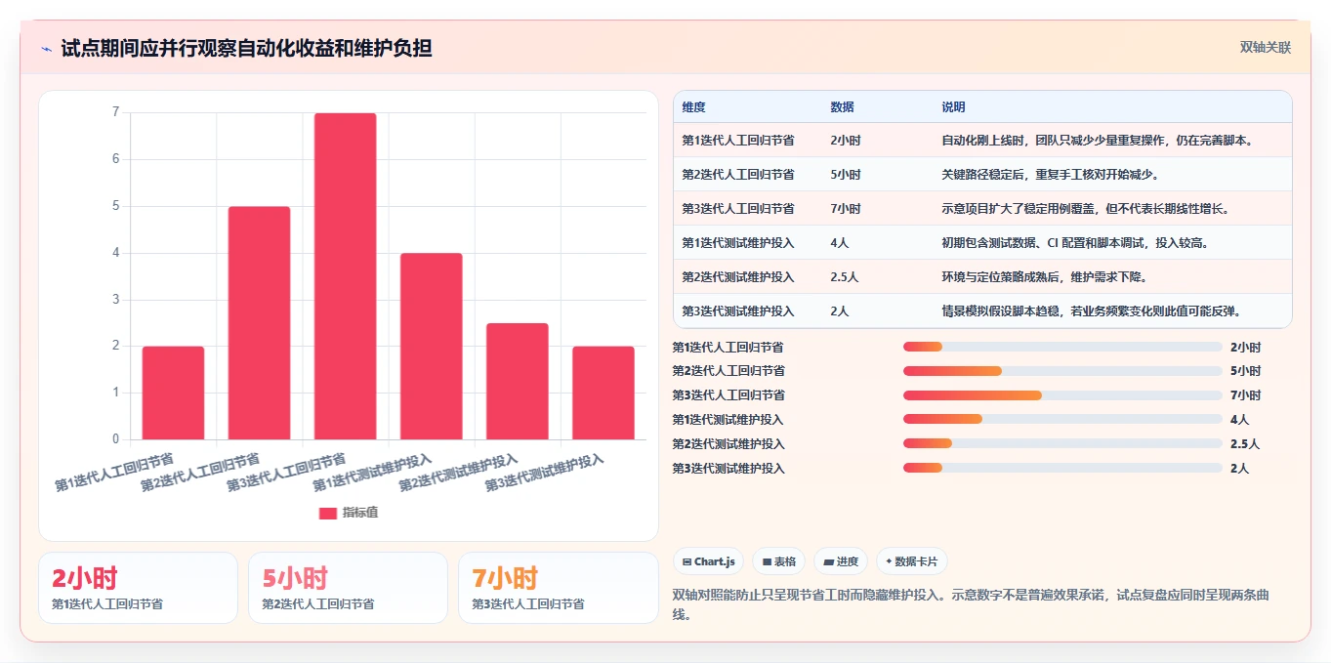Click the x-axis label 第3迭代测试维护投入
The width and height of the screenshot is (1331, 663).
pos(545,472)
